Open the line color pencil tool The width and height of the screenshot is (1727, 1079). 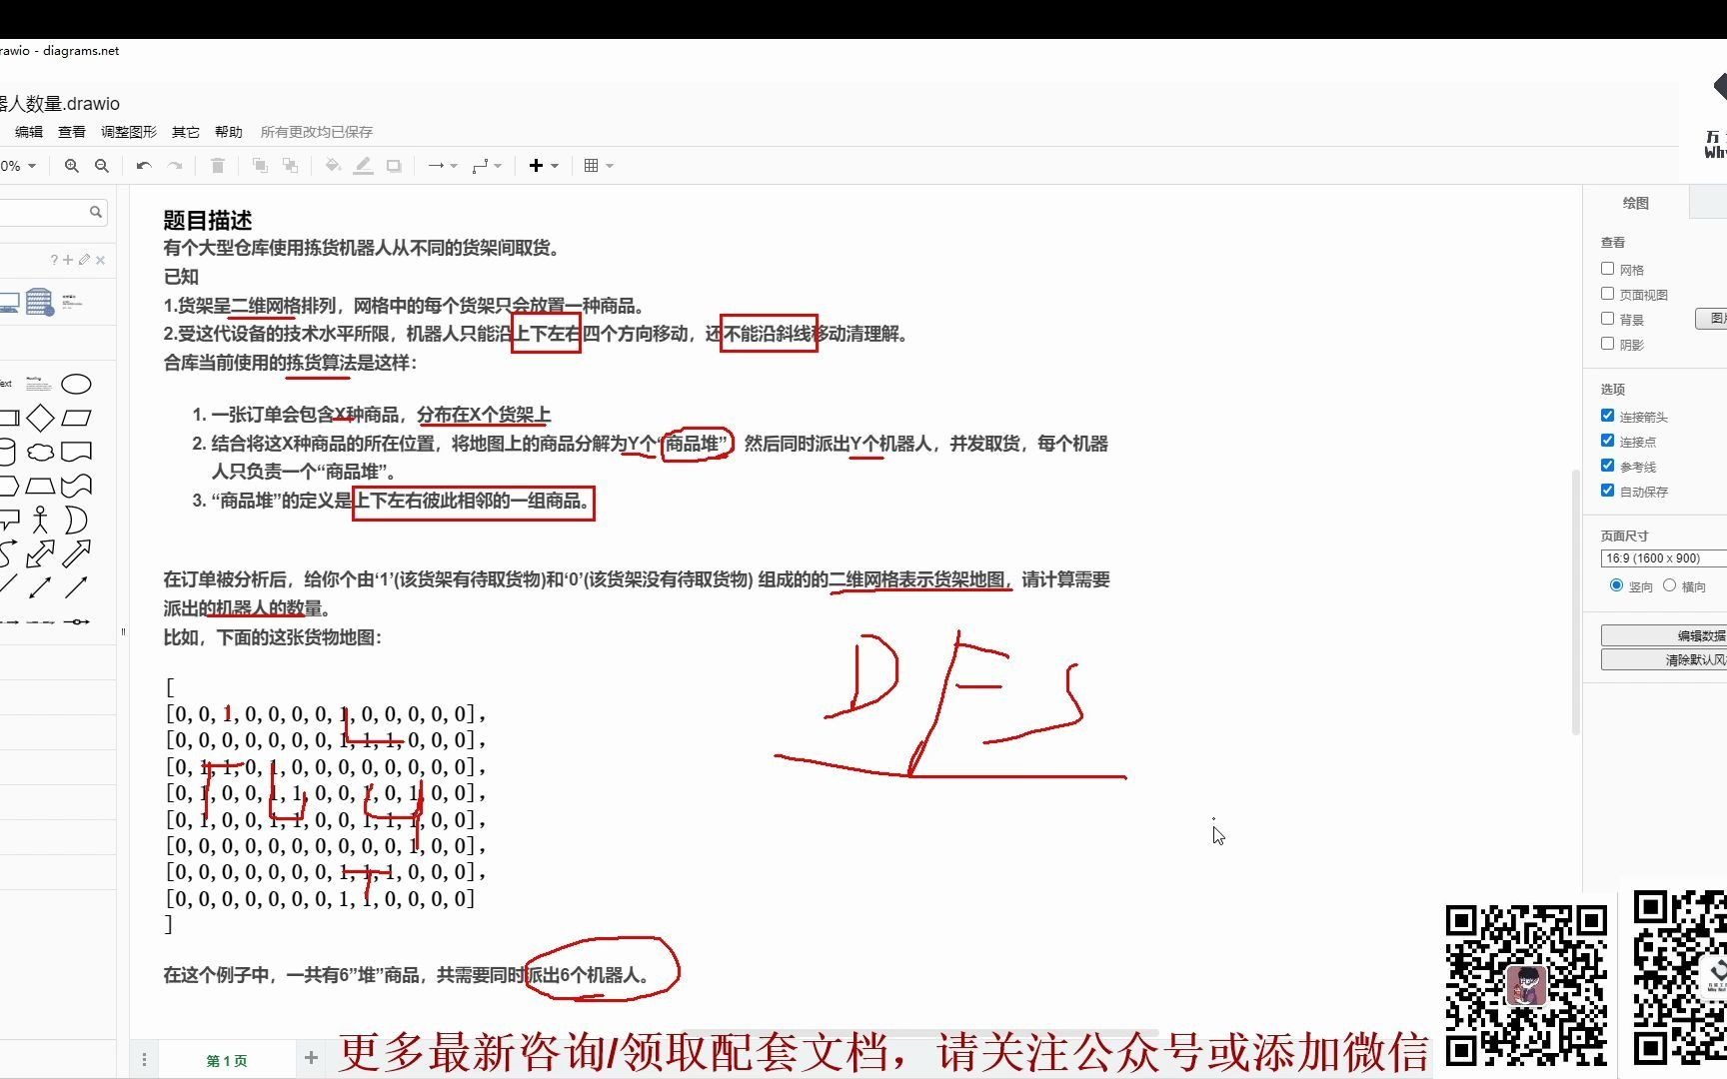tap(364, 166)
